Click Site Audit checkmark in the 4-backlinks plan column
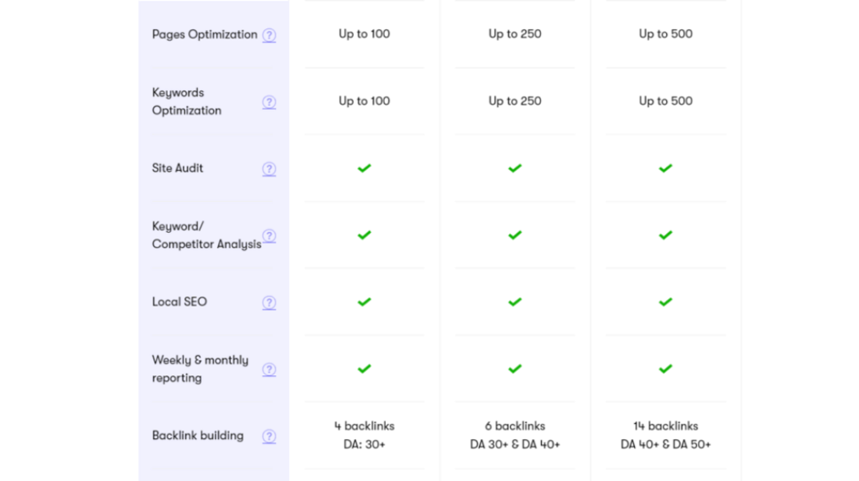859x481 pixels. tap(364, 168)
